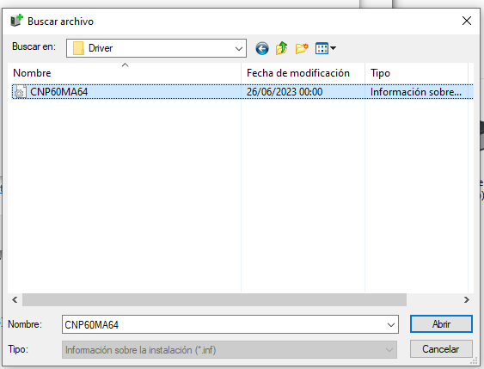The height and width of the screenshot is (369, 484).
Task: Open the View menu icon
Action: [322, 48]
